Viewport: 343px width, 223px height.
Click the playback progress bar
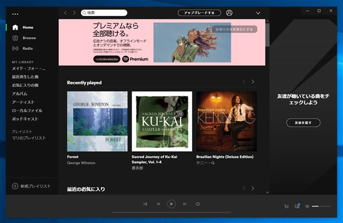pos(171,212)
